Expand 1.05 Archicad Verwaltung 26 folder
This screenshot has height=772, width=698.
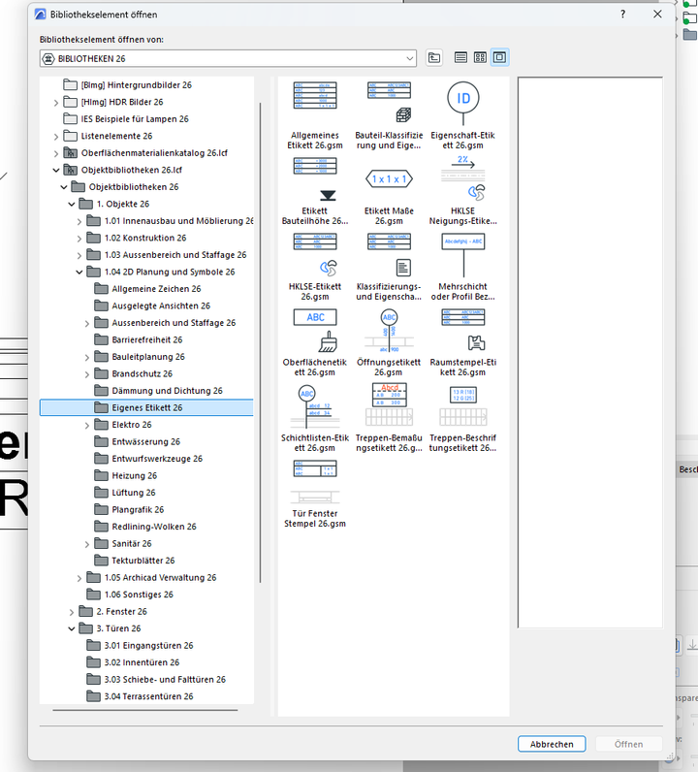coord(79,578)
